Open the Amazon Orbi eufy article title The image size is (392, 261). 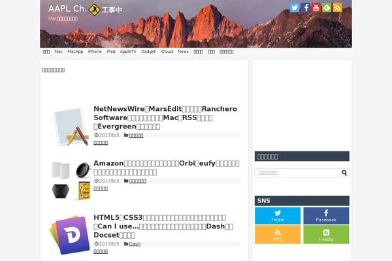click(167, 168)
